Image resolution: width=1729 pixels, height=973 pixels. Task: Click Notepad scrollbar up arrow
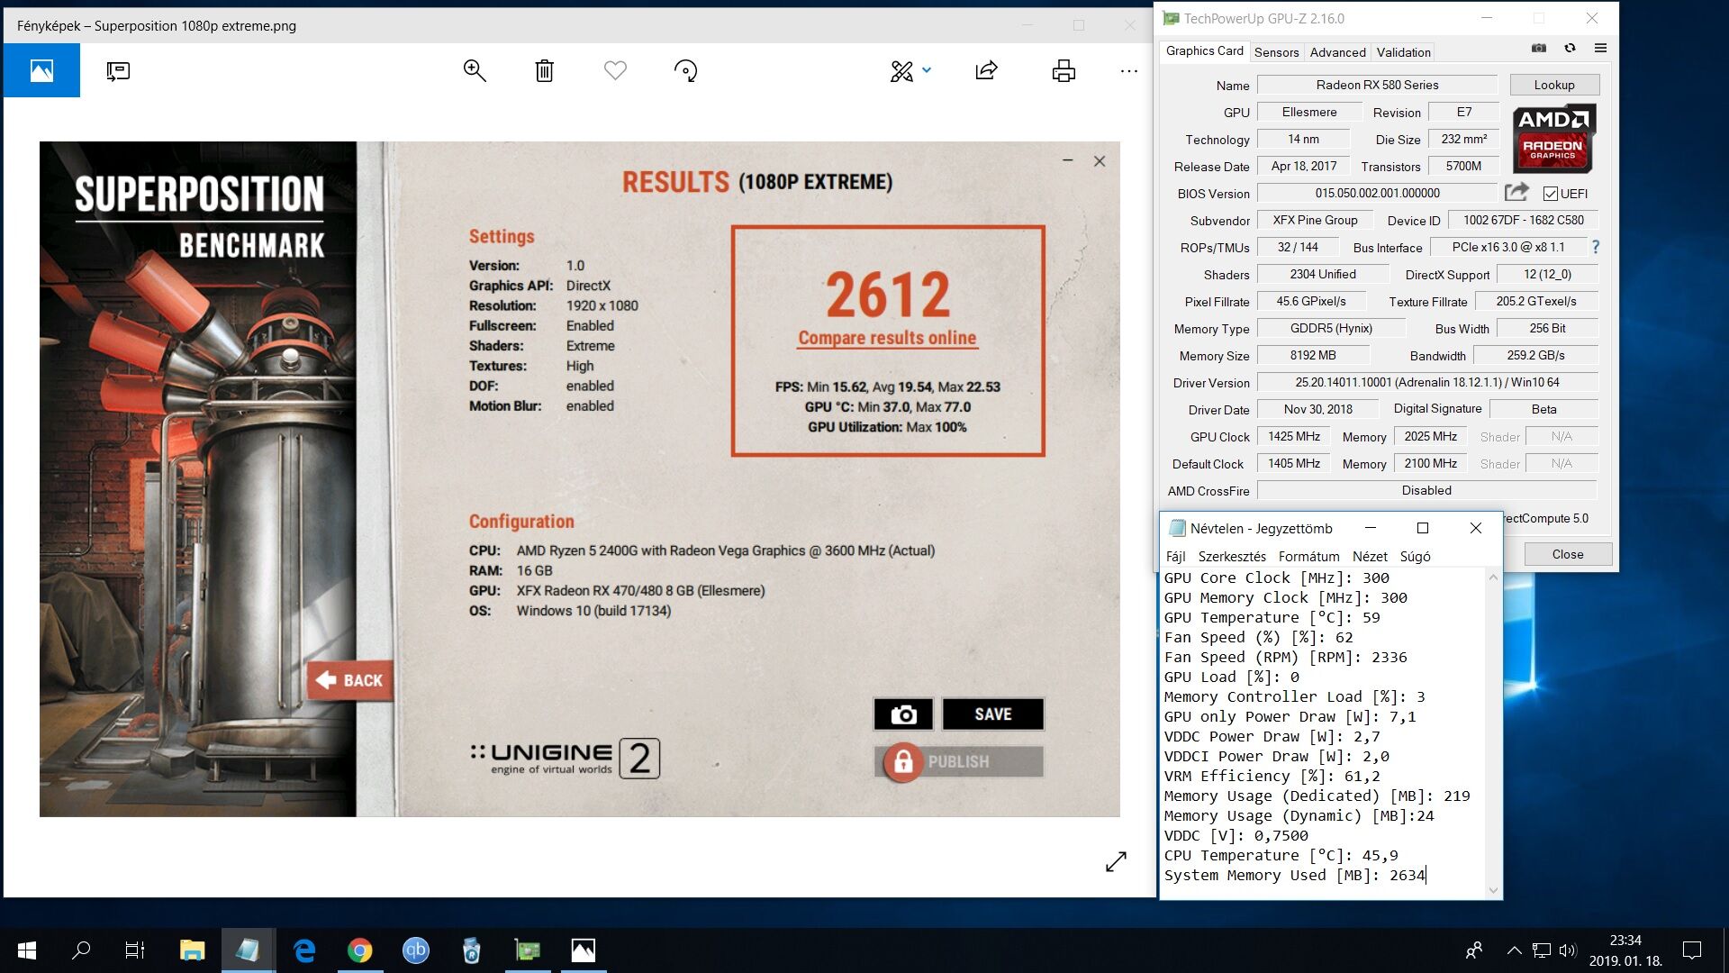coord(1493,577)
